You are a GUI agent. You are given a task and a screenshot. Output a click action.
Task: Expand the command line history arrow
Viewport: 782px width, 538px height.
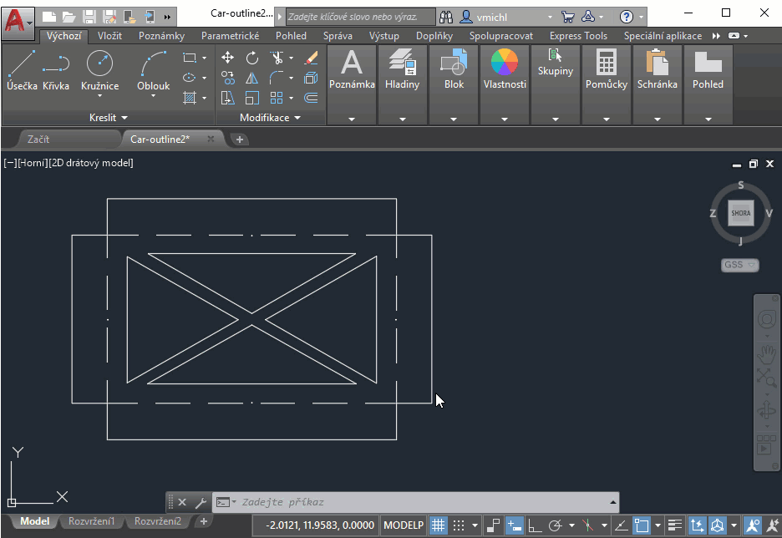point(613,502)
